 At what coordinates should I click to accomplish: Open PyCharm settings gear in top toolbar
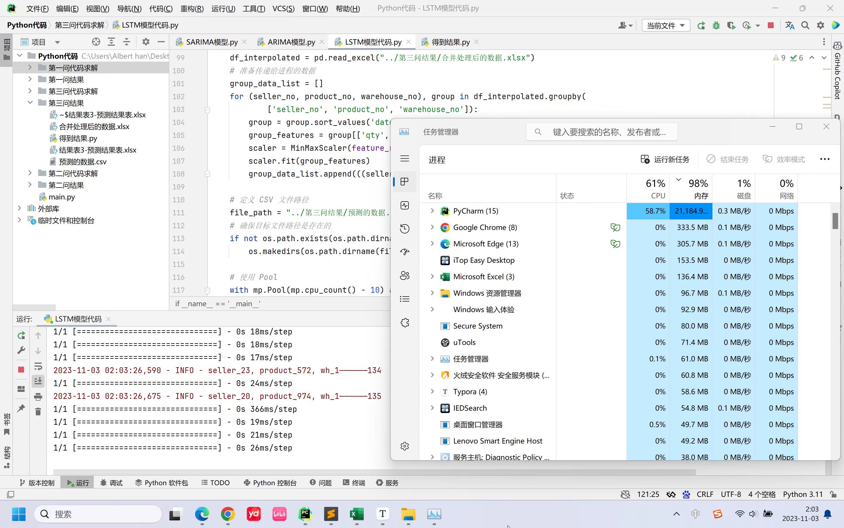[821, 26]
